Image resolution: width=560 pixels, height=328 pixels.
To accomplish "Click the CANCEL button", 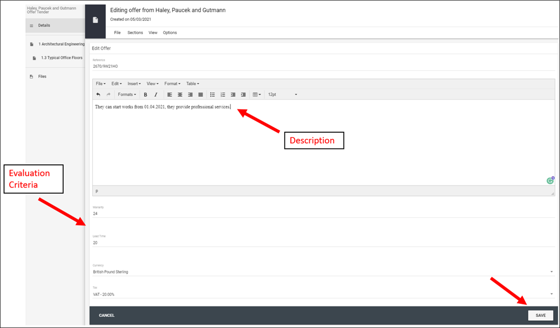I will [107, 315].
